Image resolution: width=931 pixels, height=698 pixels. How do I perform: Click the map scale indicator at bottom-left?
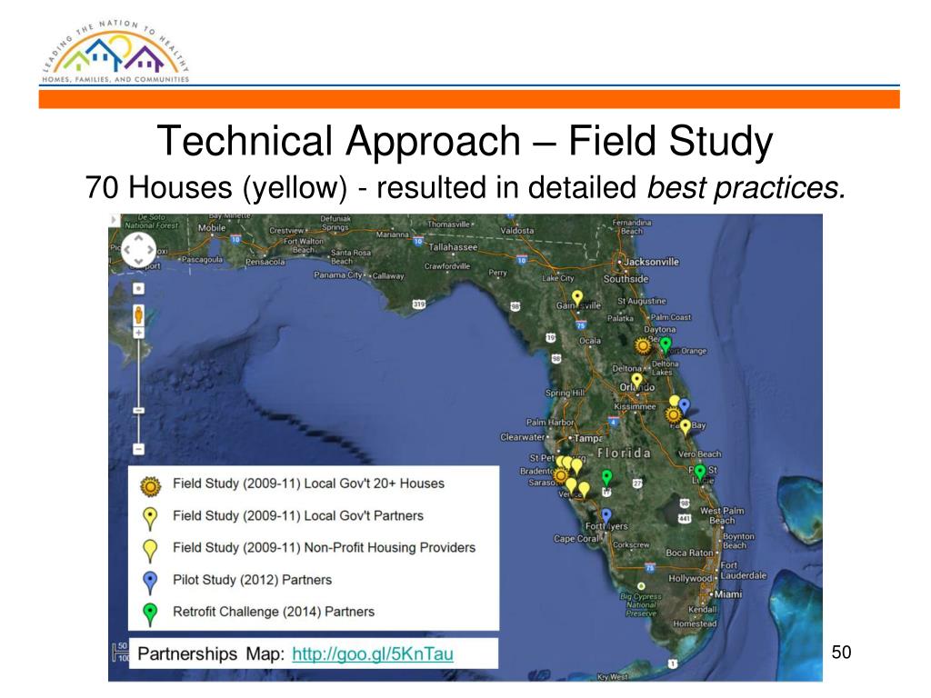[x=120, y=652]
